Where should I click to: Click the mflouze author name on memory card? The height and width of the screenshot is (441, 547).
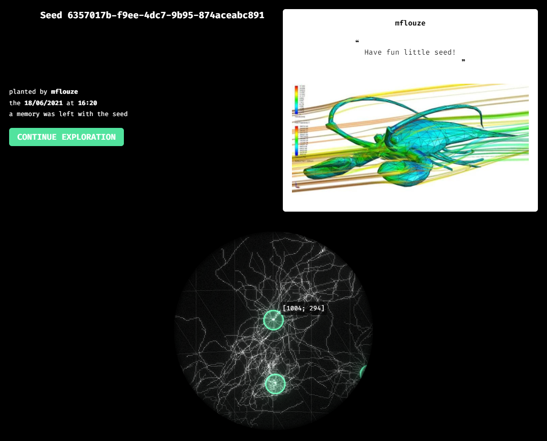pos(410,23)
